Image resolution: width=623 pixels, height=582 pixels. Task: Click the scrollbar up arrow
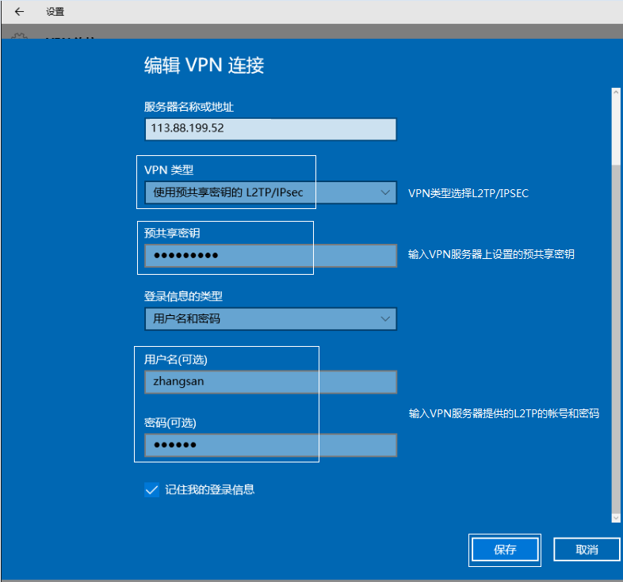point(616,92)
